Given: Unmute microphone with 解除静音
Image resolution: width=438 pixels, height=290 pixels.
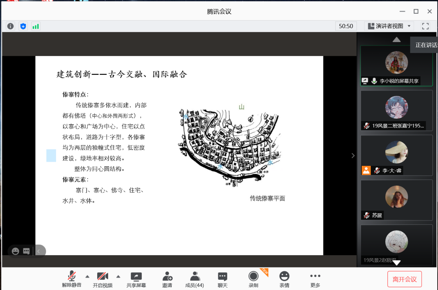Looking at the screenshot, I should click(72, 279).
